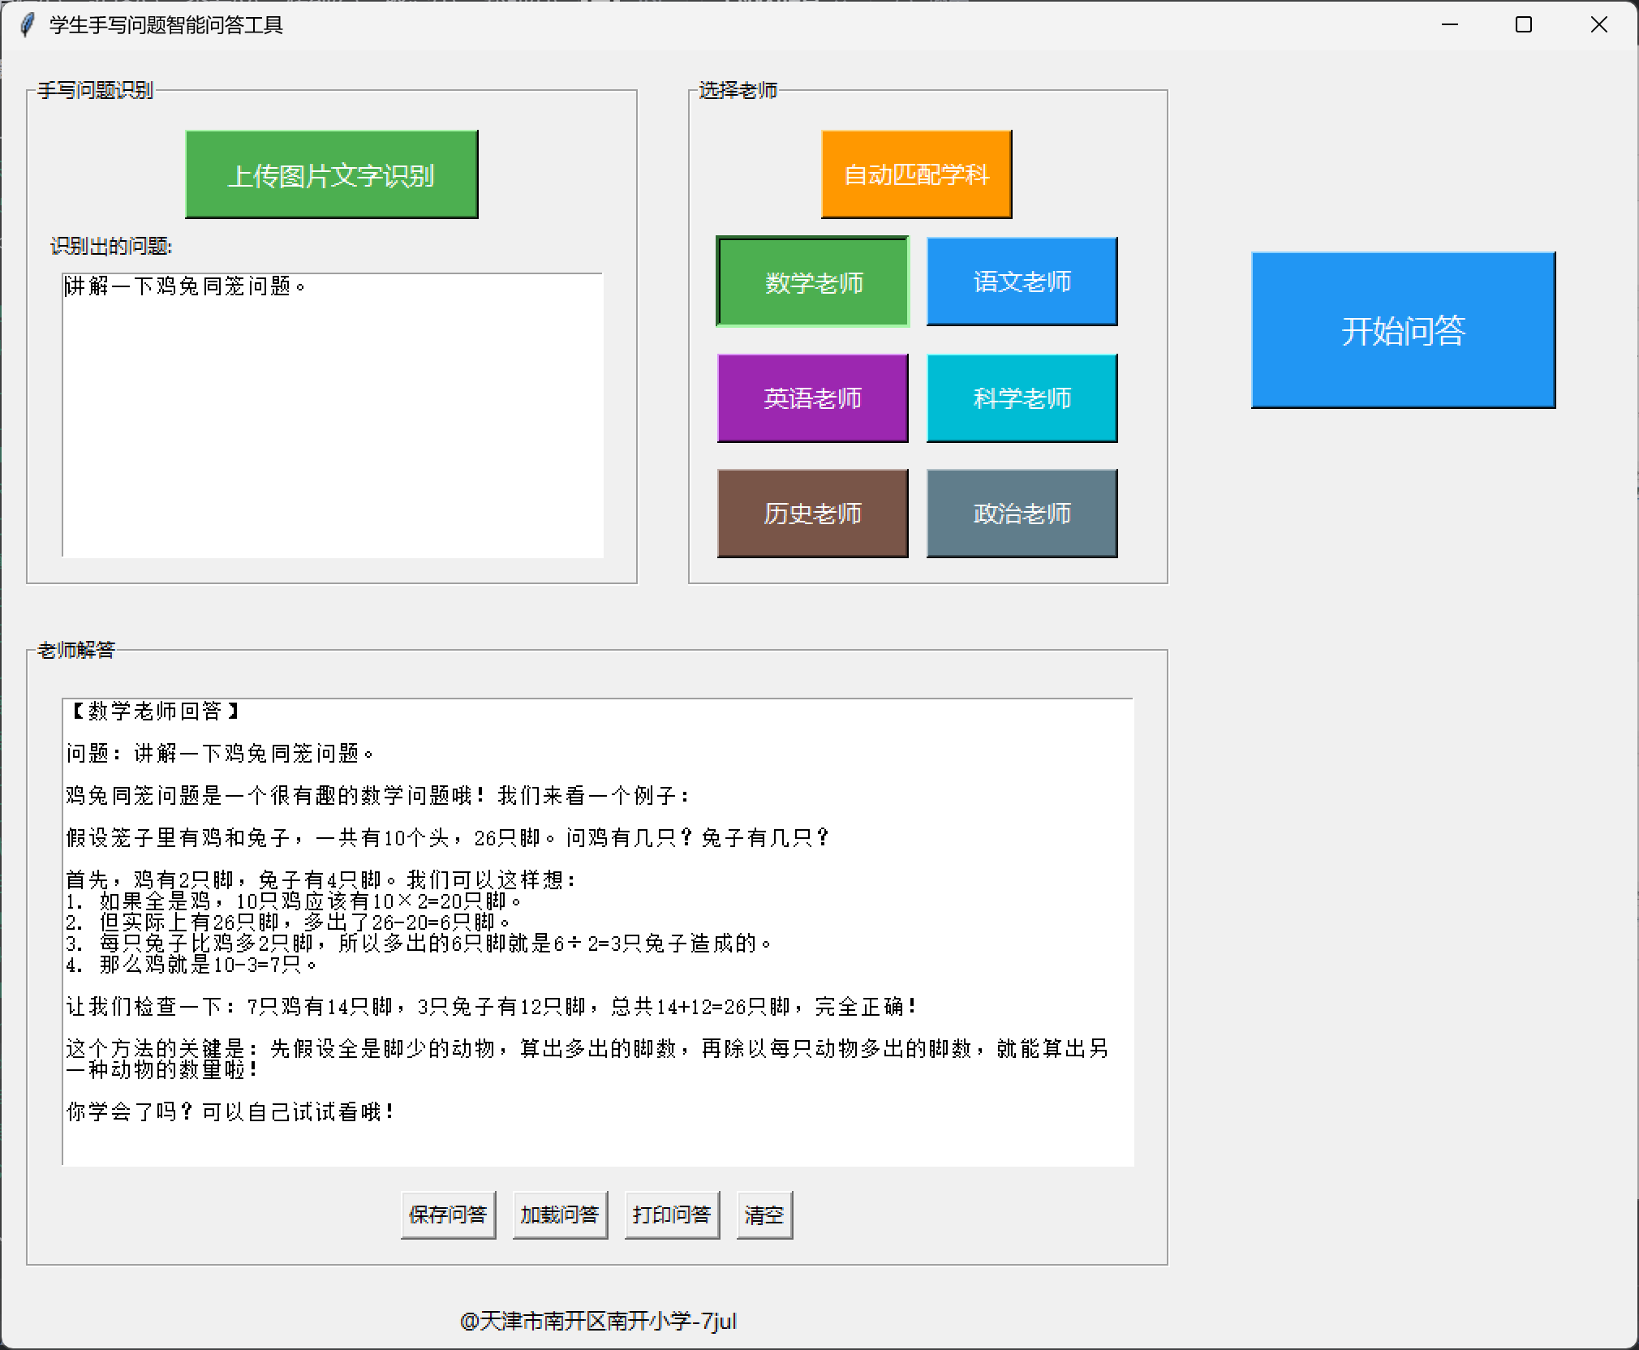Viewport: 1639px width, 1350px height.
Task: Click 加载问答 to load answers
Action: pos(560,1215)
